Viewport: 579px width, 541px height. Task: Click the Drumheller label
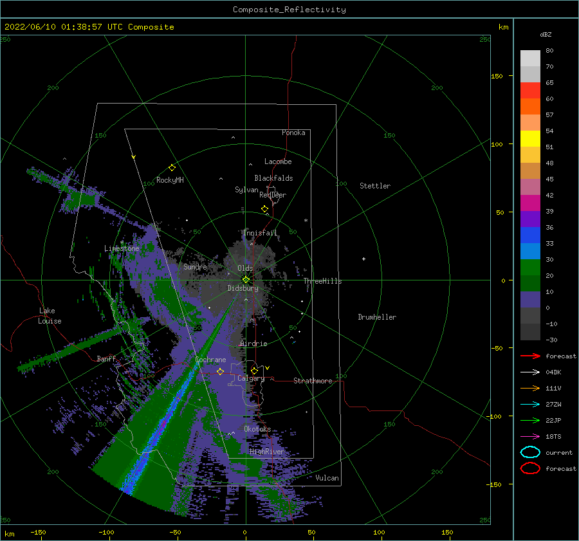(x=377, y=317)
